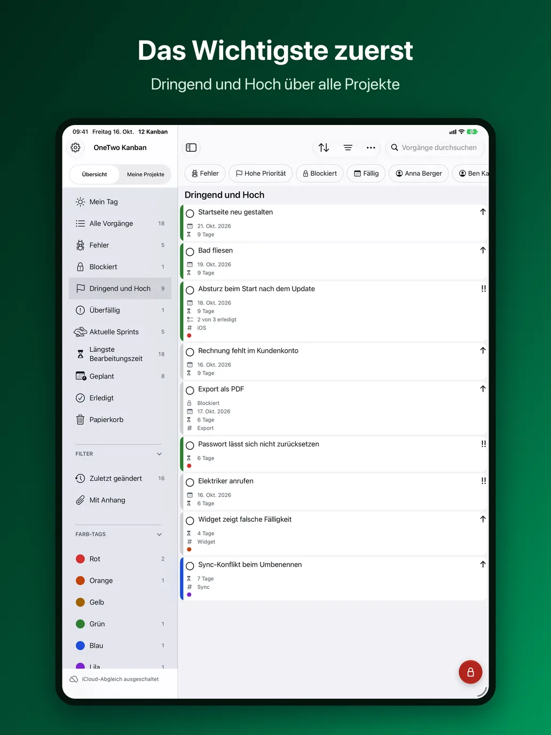Click paperclip icon beside Mit Anhang
The image size is (551, 735).
pos(80,500)
